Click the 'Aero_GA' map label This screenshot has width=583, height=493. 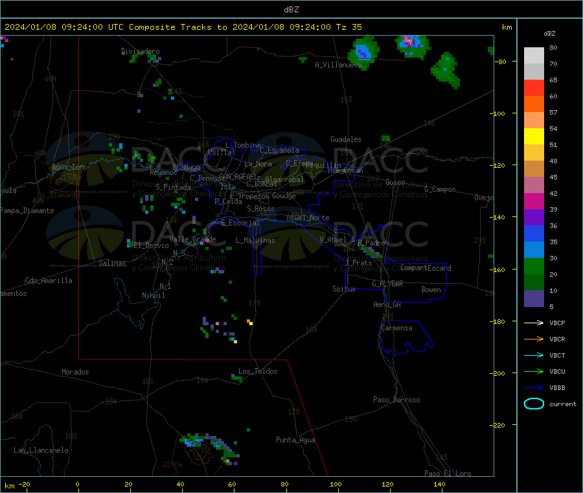click(387, 304)
